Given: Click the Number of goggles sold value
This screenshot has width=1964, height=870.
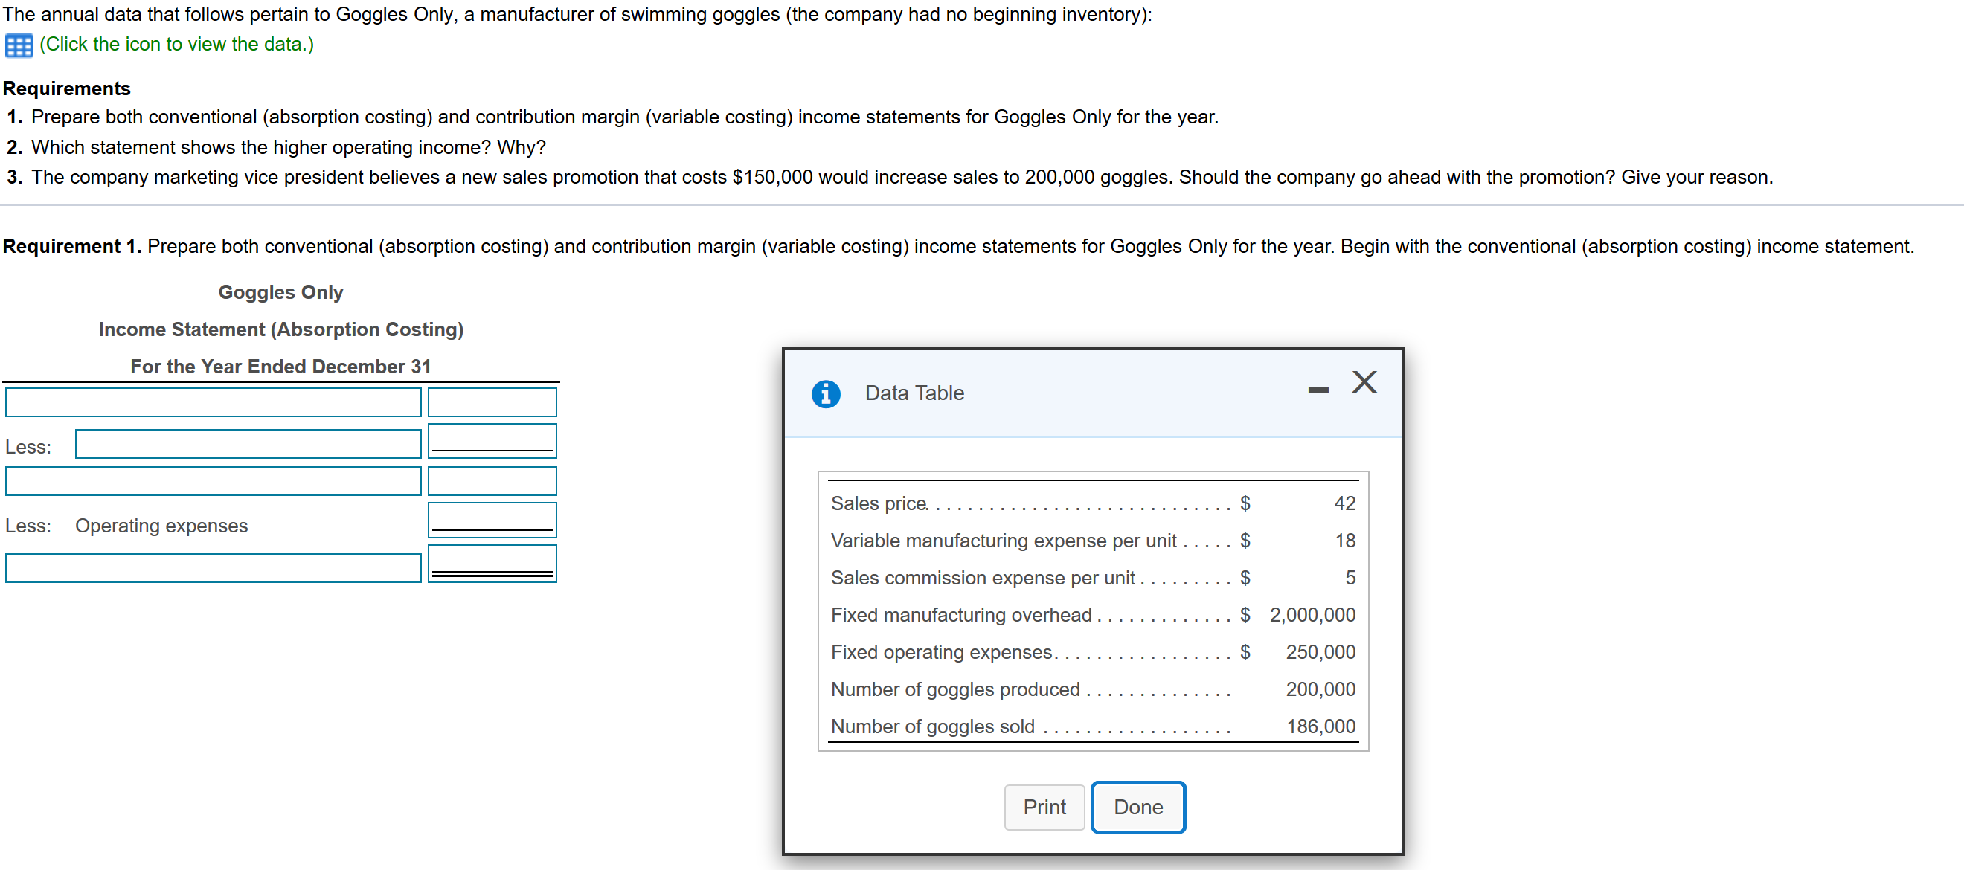Looking at the screenshot, I should point(1320,726).
